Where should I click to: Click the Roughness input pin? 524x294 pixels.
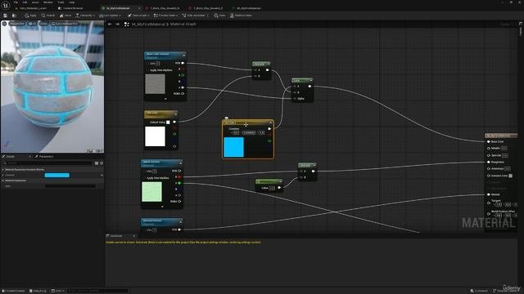(x=489, y=162)
